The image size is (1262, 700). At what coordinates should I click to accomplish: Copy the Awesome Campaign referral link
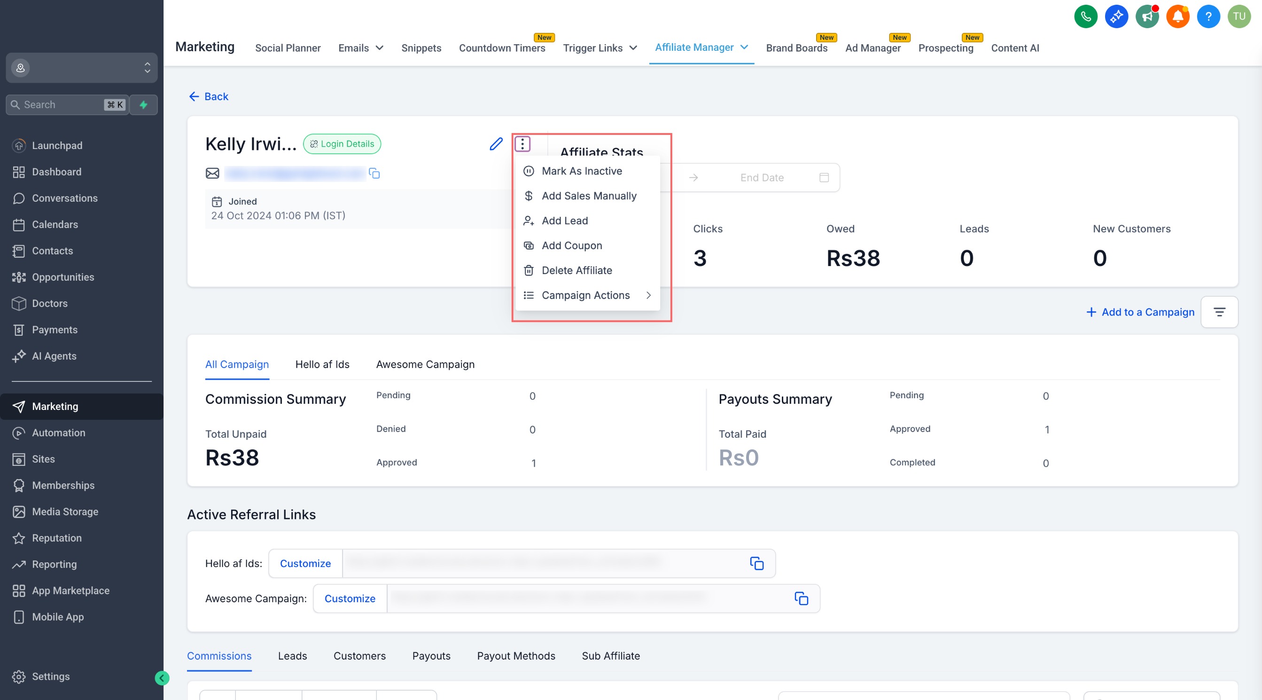click(801, 598)
